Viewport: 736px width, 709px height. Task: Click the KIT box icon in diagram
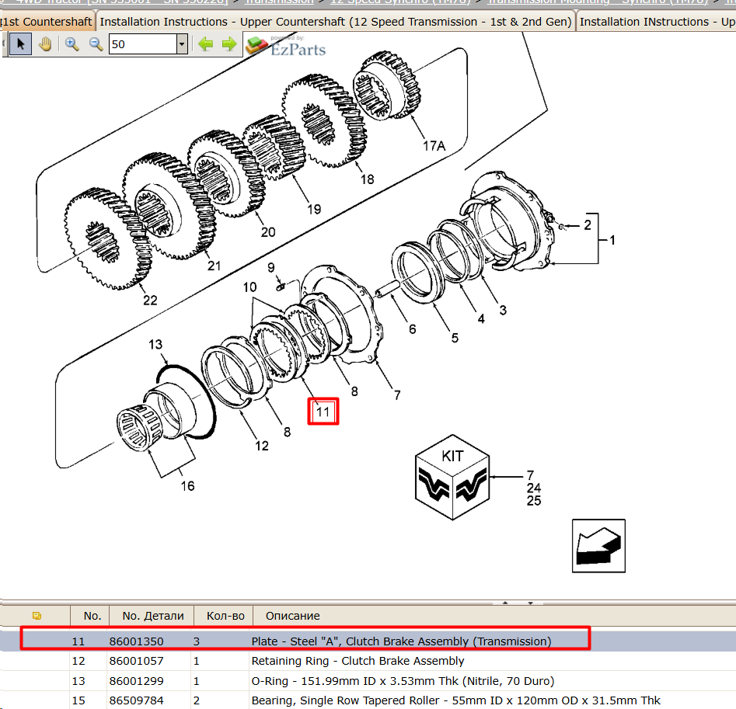point(452,478)
